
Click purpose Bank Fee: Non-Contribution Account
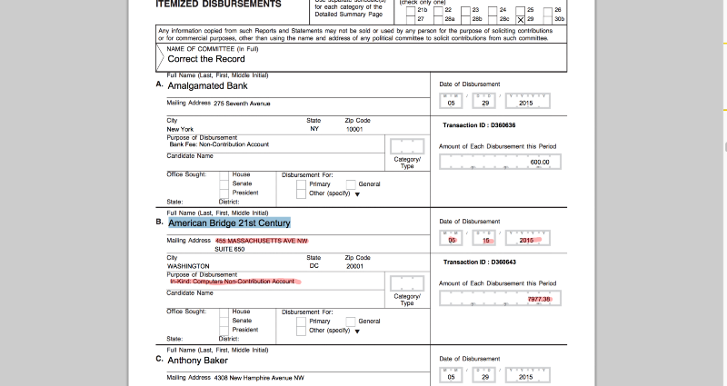pyautogui.click(x=219, y=144)
